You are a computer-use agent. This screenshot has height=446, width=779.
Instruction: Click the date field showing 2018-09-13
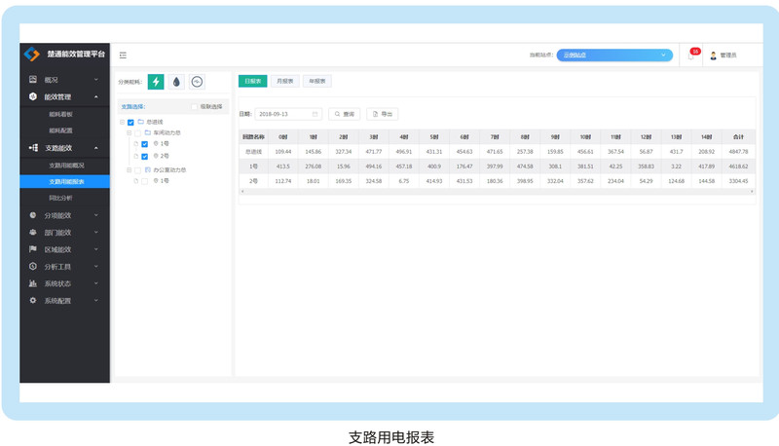tap(288, 114)
